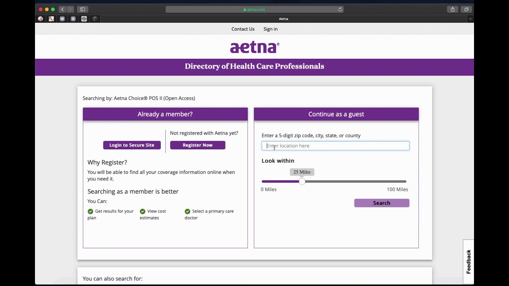
Task: Select the Aetna tab title
Action: click(x=284, y=19)
